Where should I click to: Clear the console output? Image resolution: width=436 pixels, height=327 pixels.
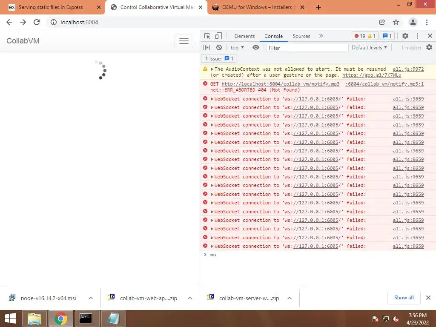coord(219,48)
